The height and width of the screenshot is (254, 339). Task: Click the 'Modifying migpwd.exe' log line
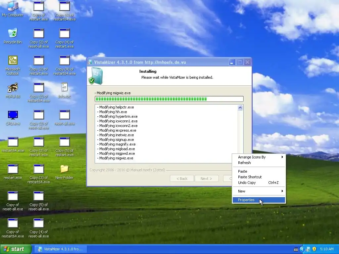[116, 153]
